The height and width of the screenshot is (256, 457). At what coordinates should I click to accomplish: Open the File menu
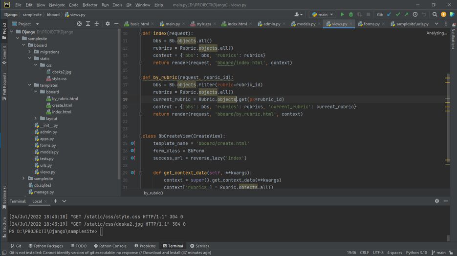(18, 5)
